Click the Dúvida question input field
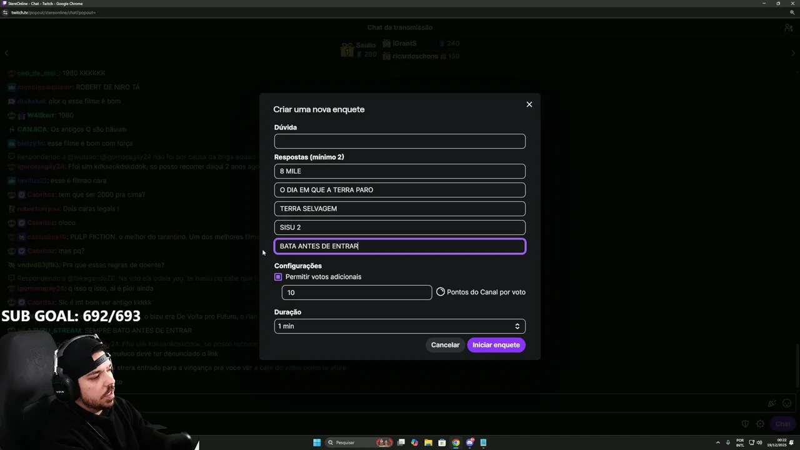Viewport: 800px width, 450px height. 400,141
